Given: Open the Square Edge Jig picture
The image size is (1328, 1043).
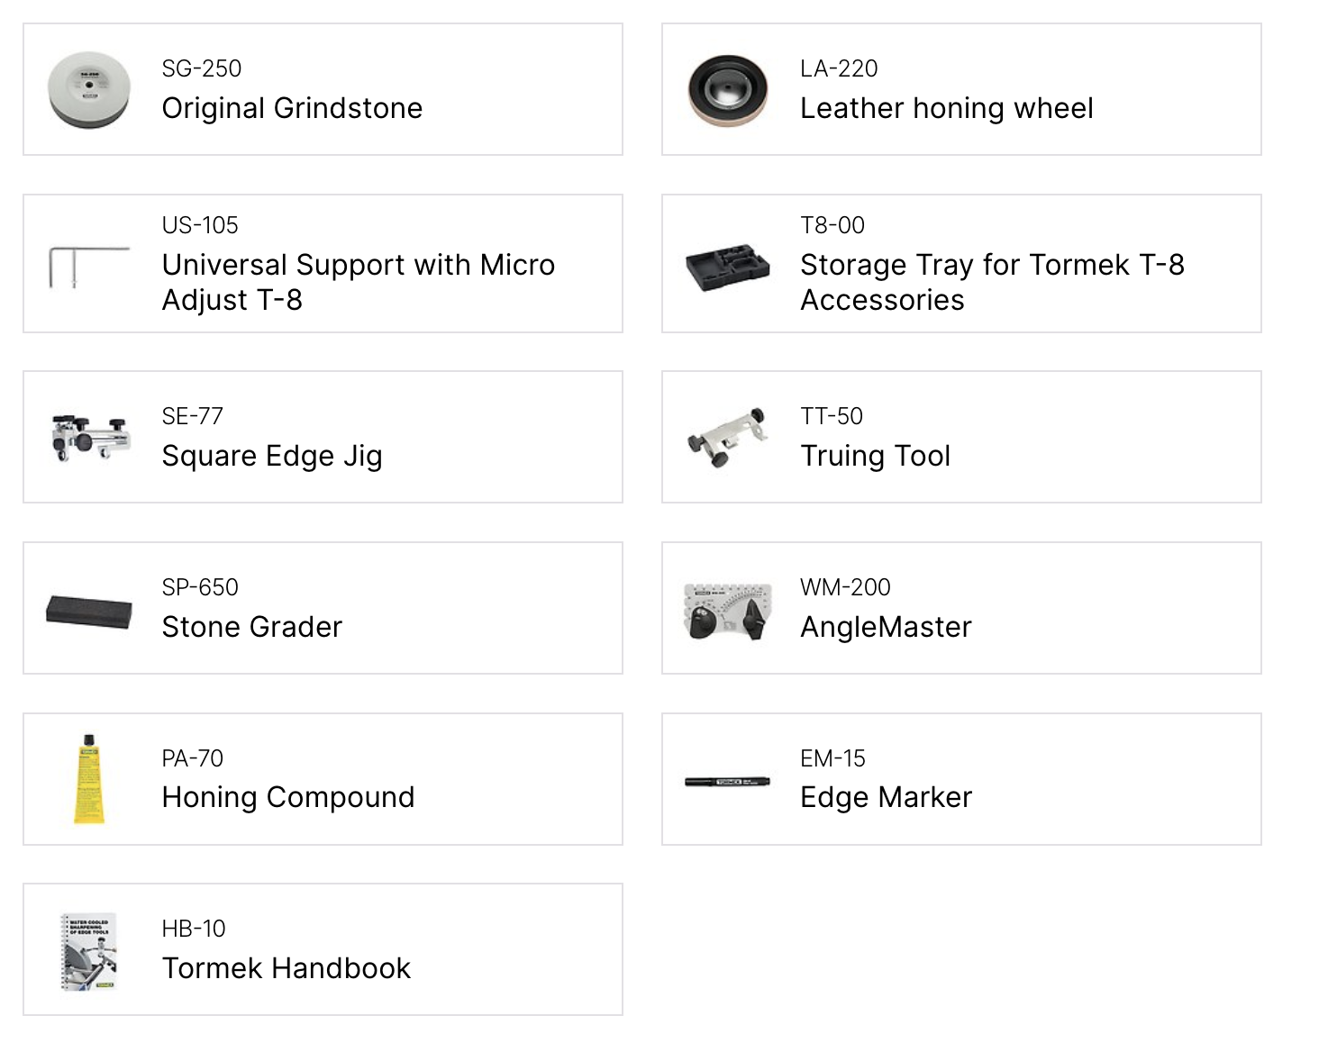Looking at the screenshot, I should pos(88,437).
